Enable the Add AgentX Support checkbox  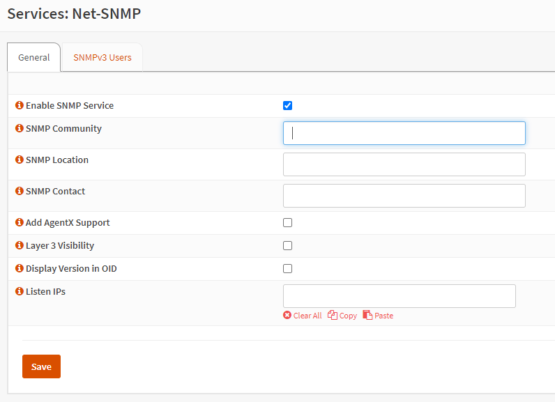[287, 222]
